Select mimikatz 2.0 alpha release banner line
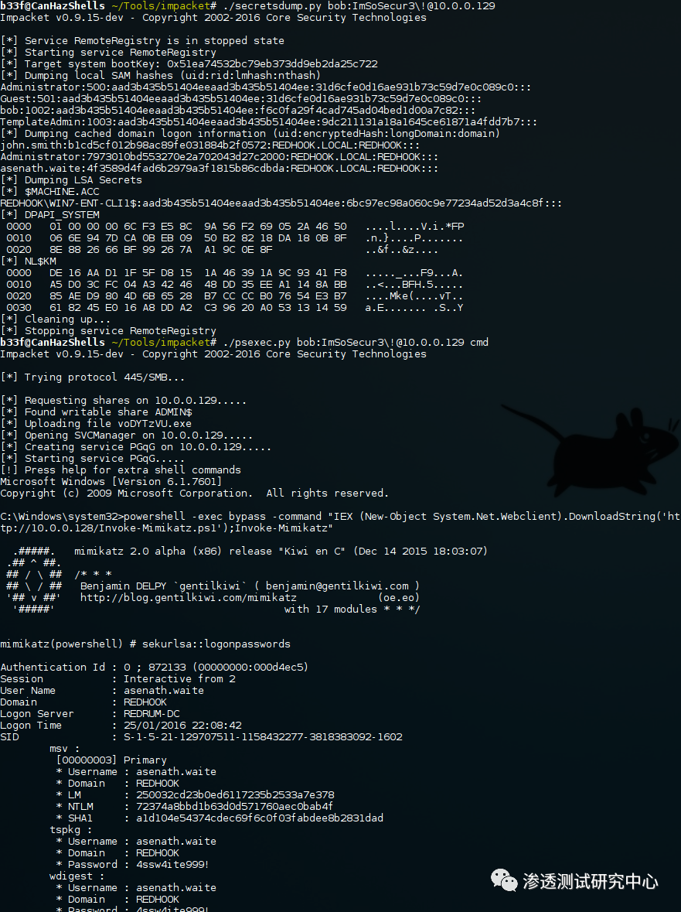Viewport: 681px width, 912px height. 281,552
